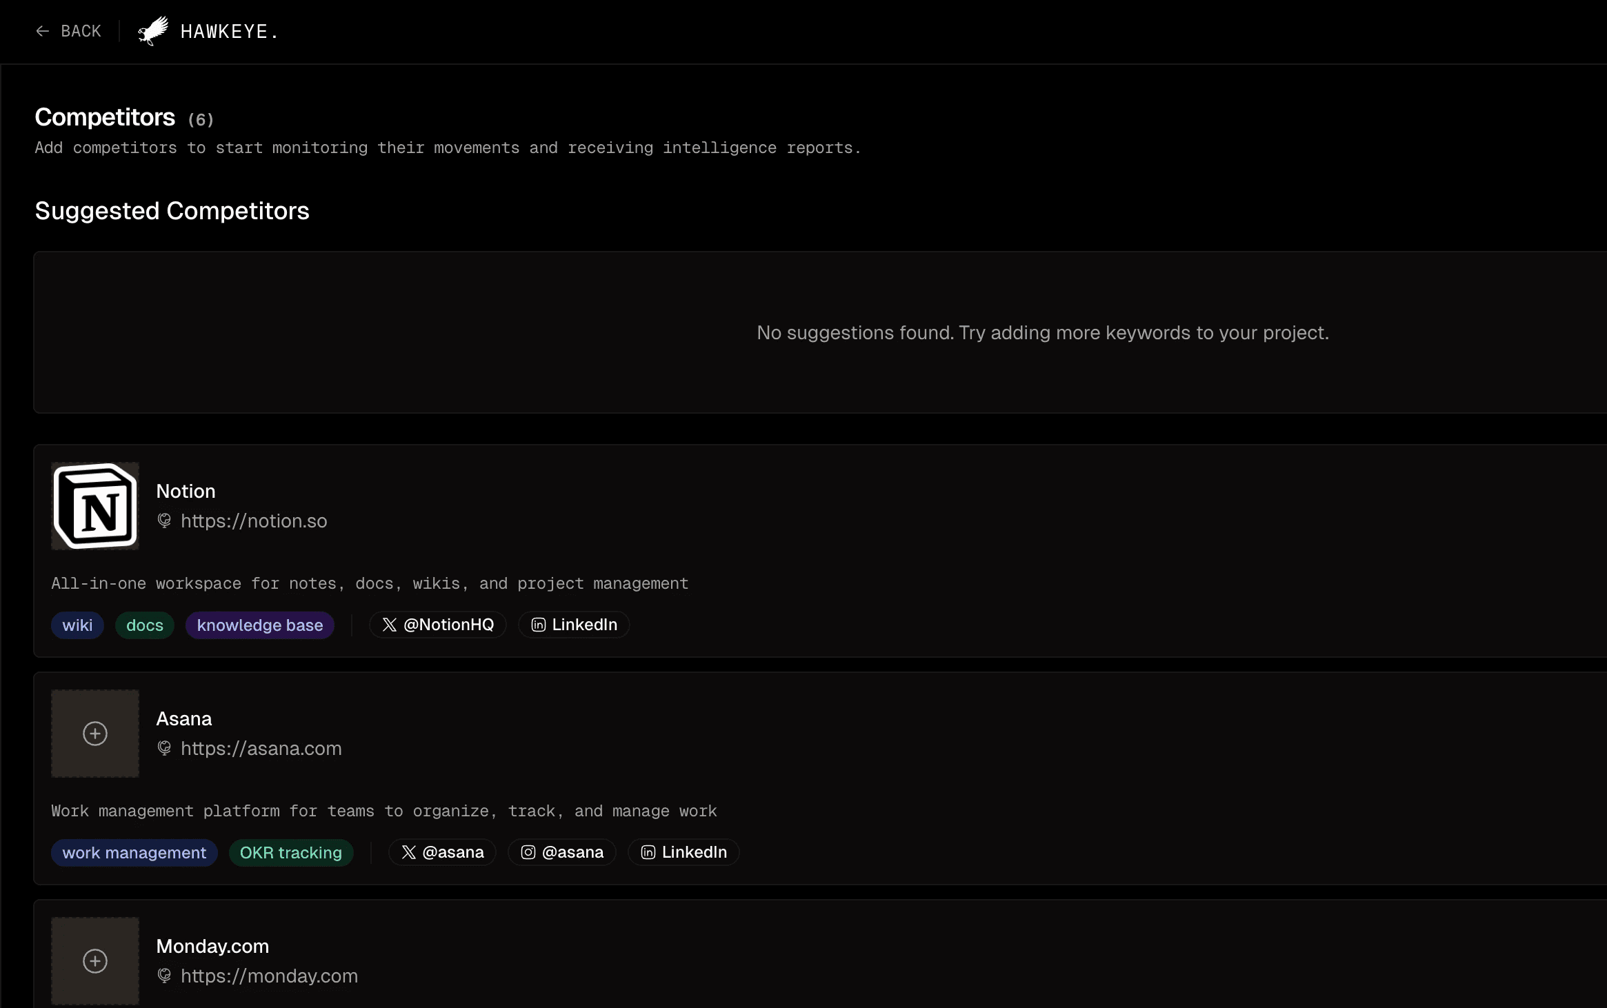Open the https://notion.so link
This screenshot has width=1607, height=1008.
(254, 521)
